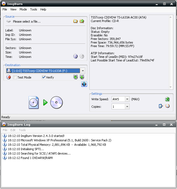Click 'Free Sectors: 359,847' line
This screenshot has height=189, width=177.
click(x=106, y=39)
